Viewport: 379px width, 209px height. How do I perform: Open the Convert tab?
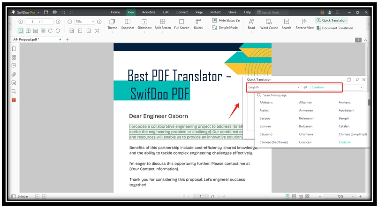pyautogui.click(x=182, y=12)
